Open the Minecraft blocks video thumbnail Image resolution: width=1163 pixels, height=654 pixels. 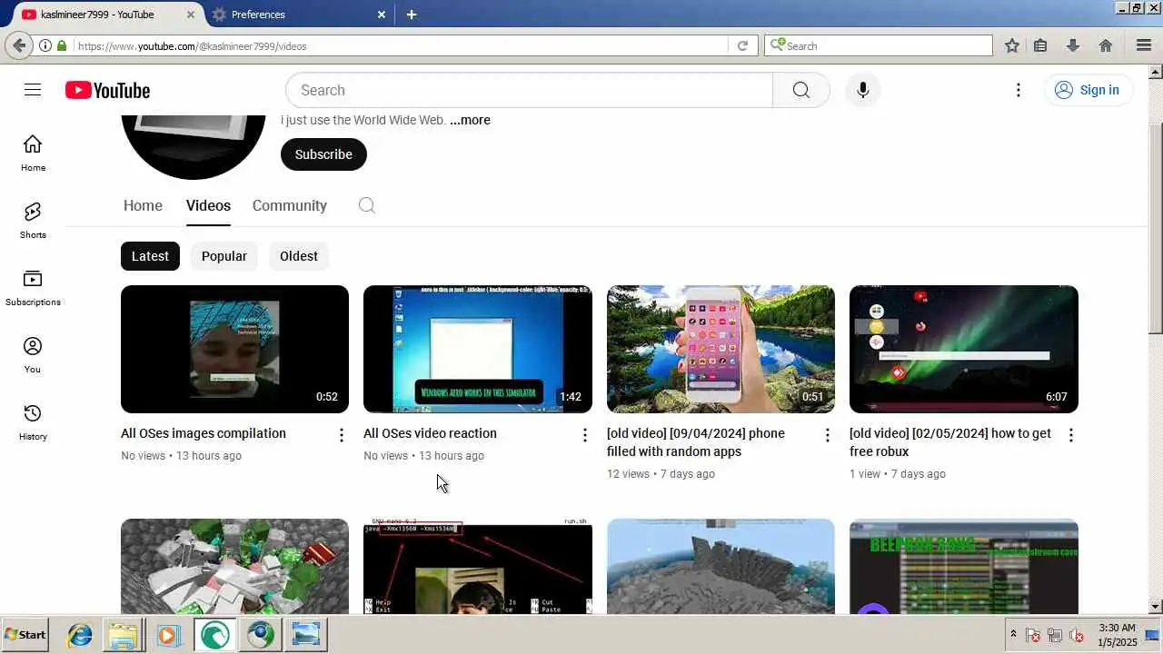click(234, 567)
